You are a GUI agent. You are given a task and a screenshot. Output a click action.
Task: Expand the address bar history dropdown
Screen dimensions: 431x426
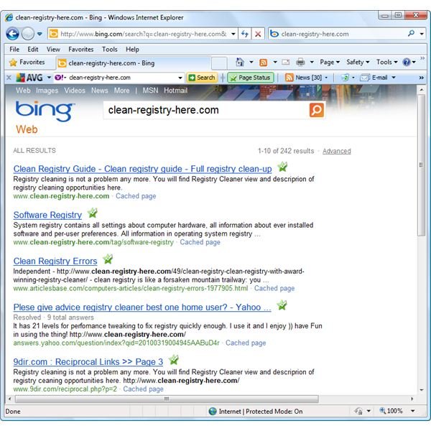point(233,34)
